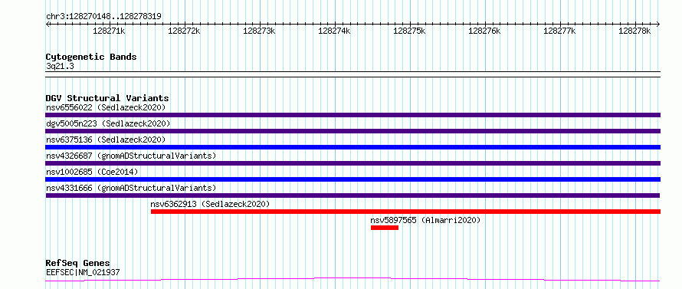Click the EEFSEC|NM_021937 gene label
The height and width of the screenshot is (289, 682).
tap(83, 272)
